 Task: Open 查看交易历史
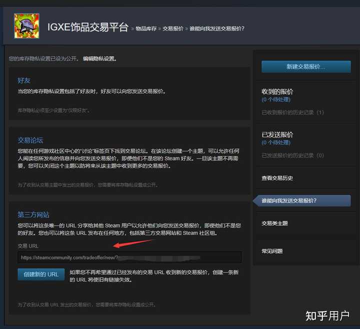click(x=277, y=178)
